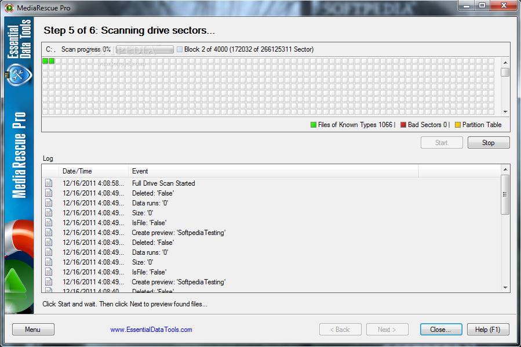
Task: Click the yellow Partition Table legend swatch
Action: [458, 125]
